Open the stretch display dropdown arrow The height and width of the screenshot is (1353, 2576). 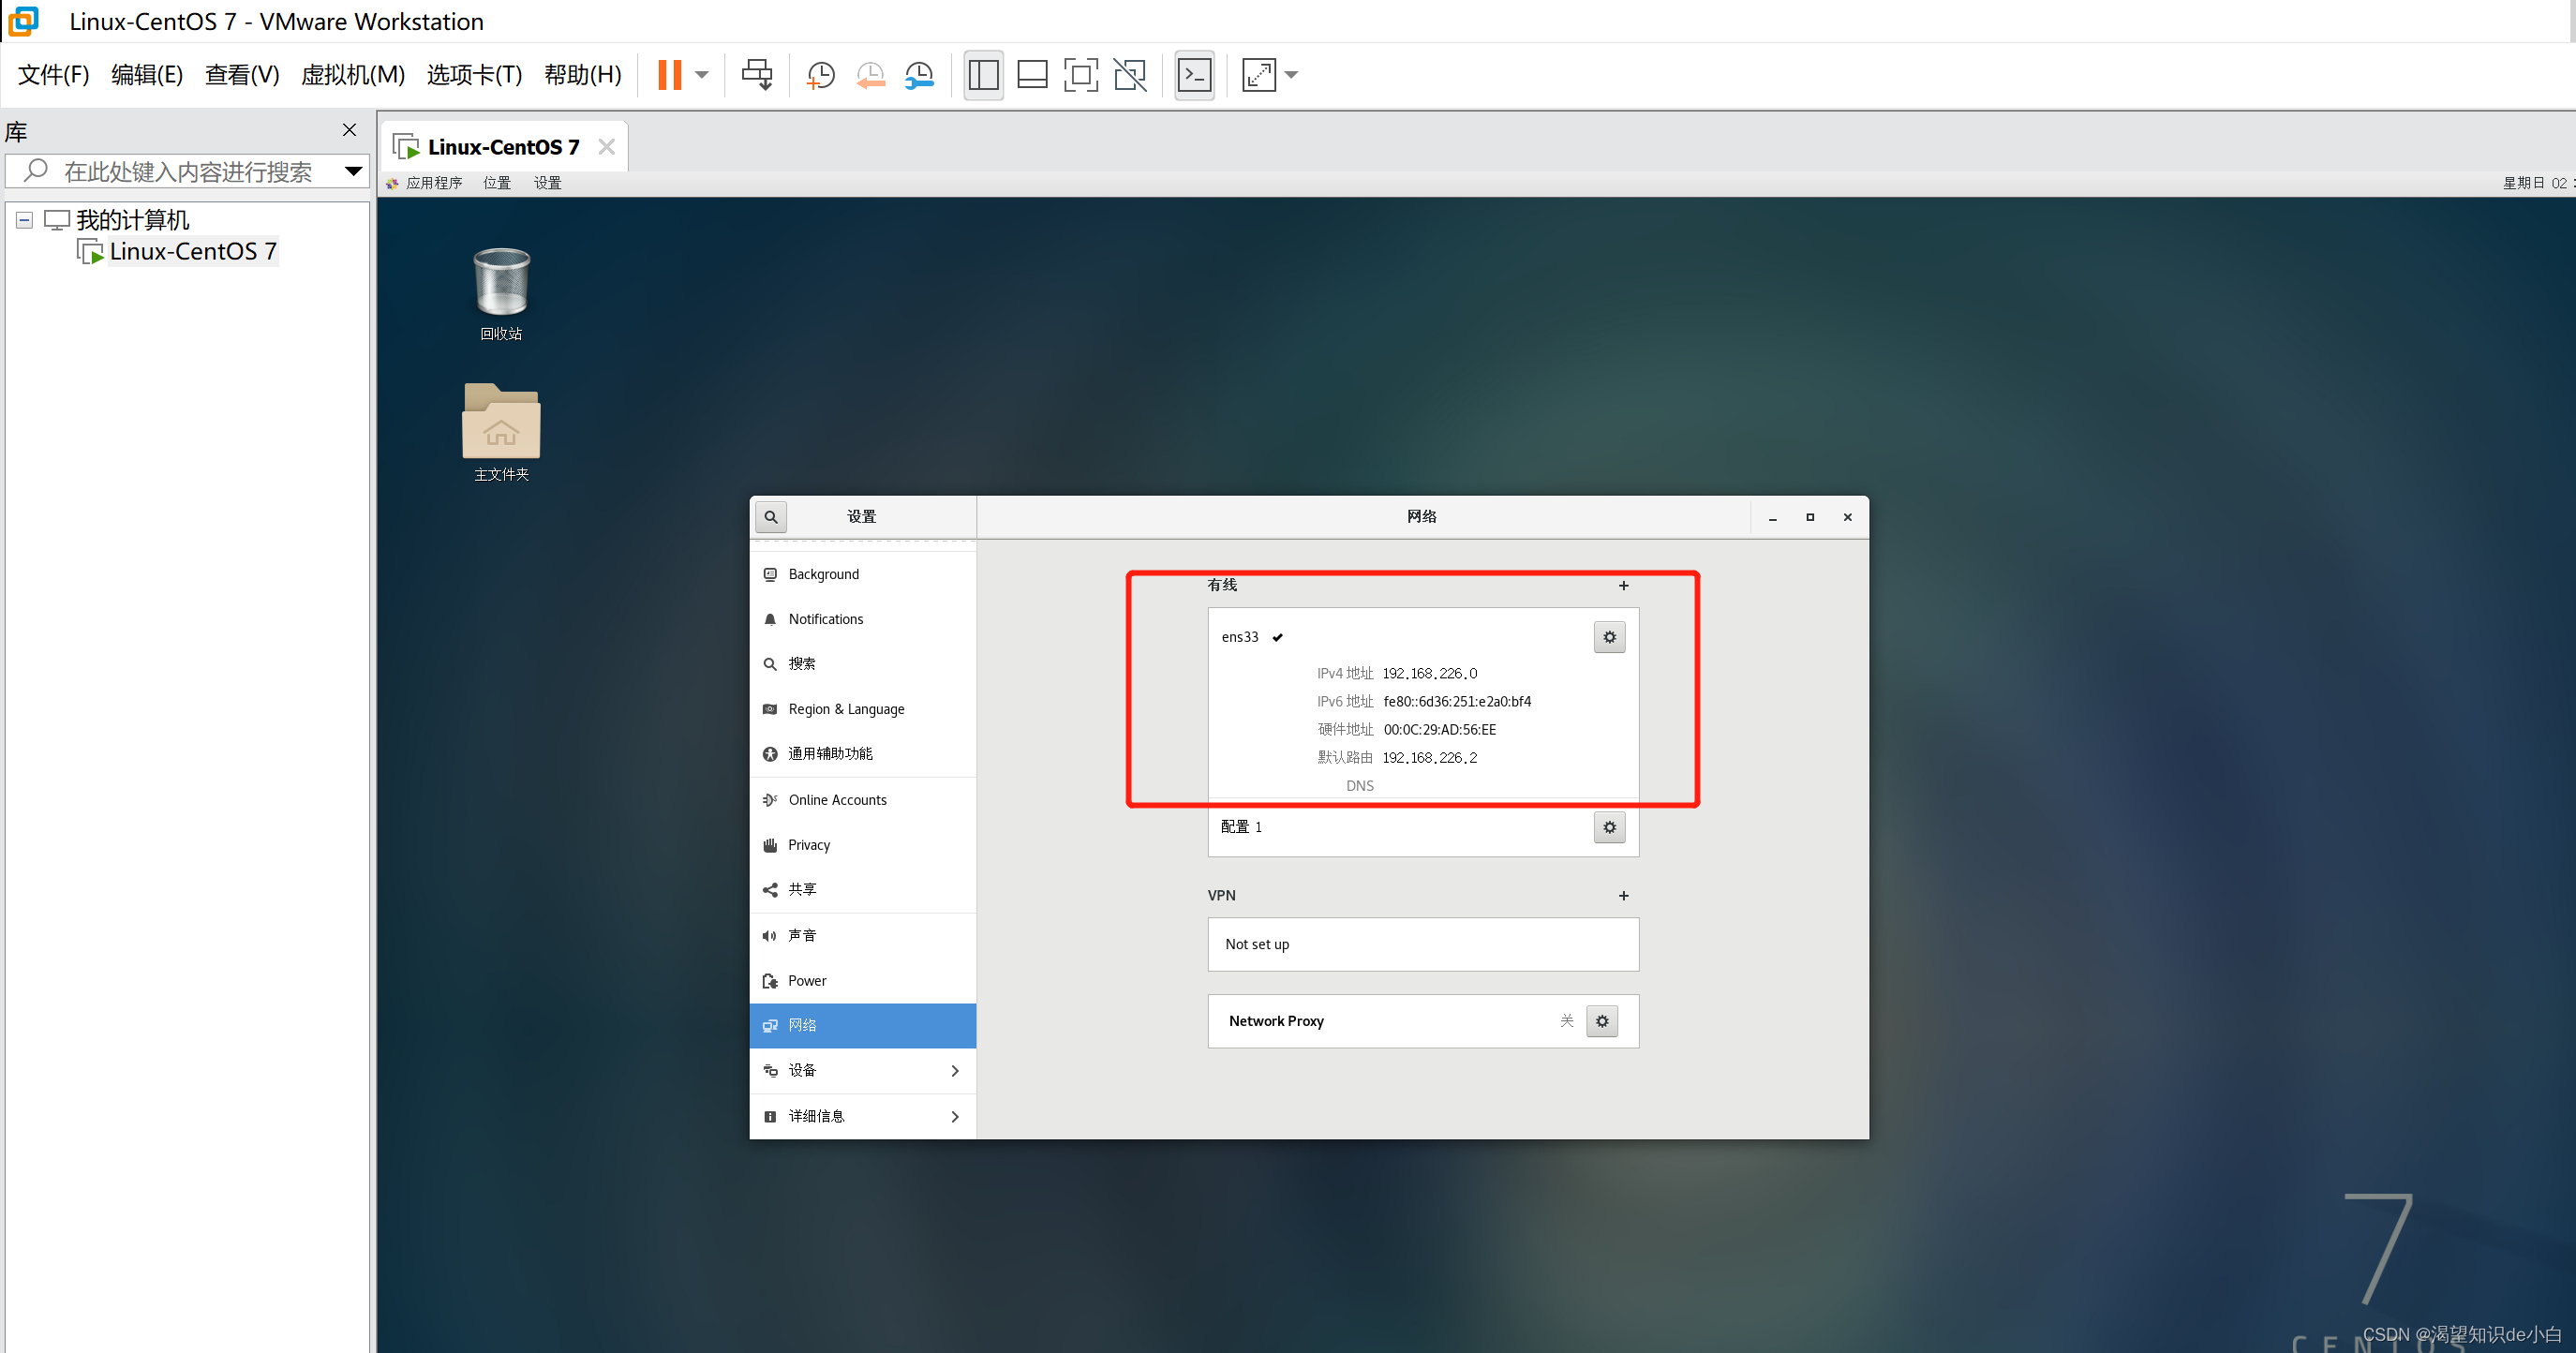coord(1291,75)
